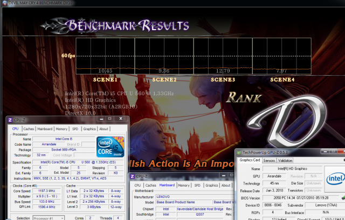Image resolution: width=345 pixels, height=220 pixels.
Task: Click the SCENE1 label in benchmark results
Action: [x=105, y=80]
